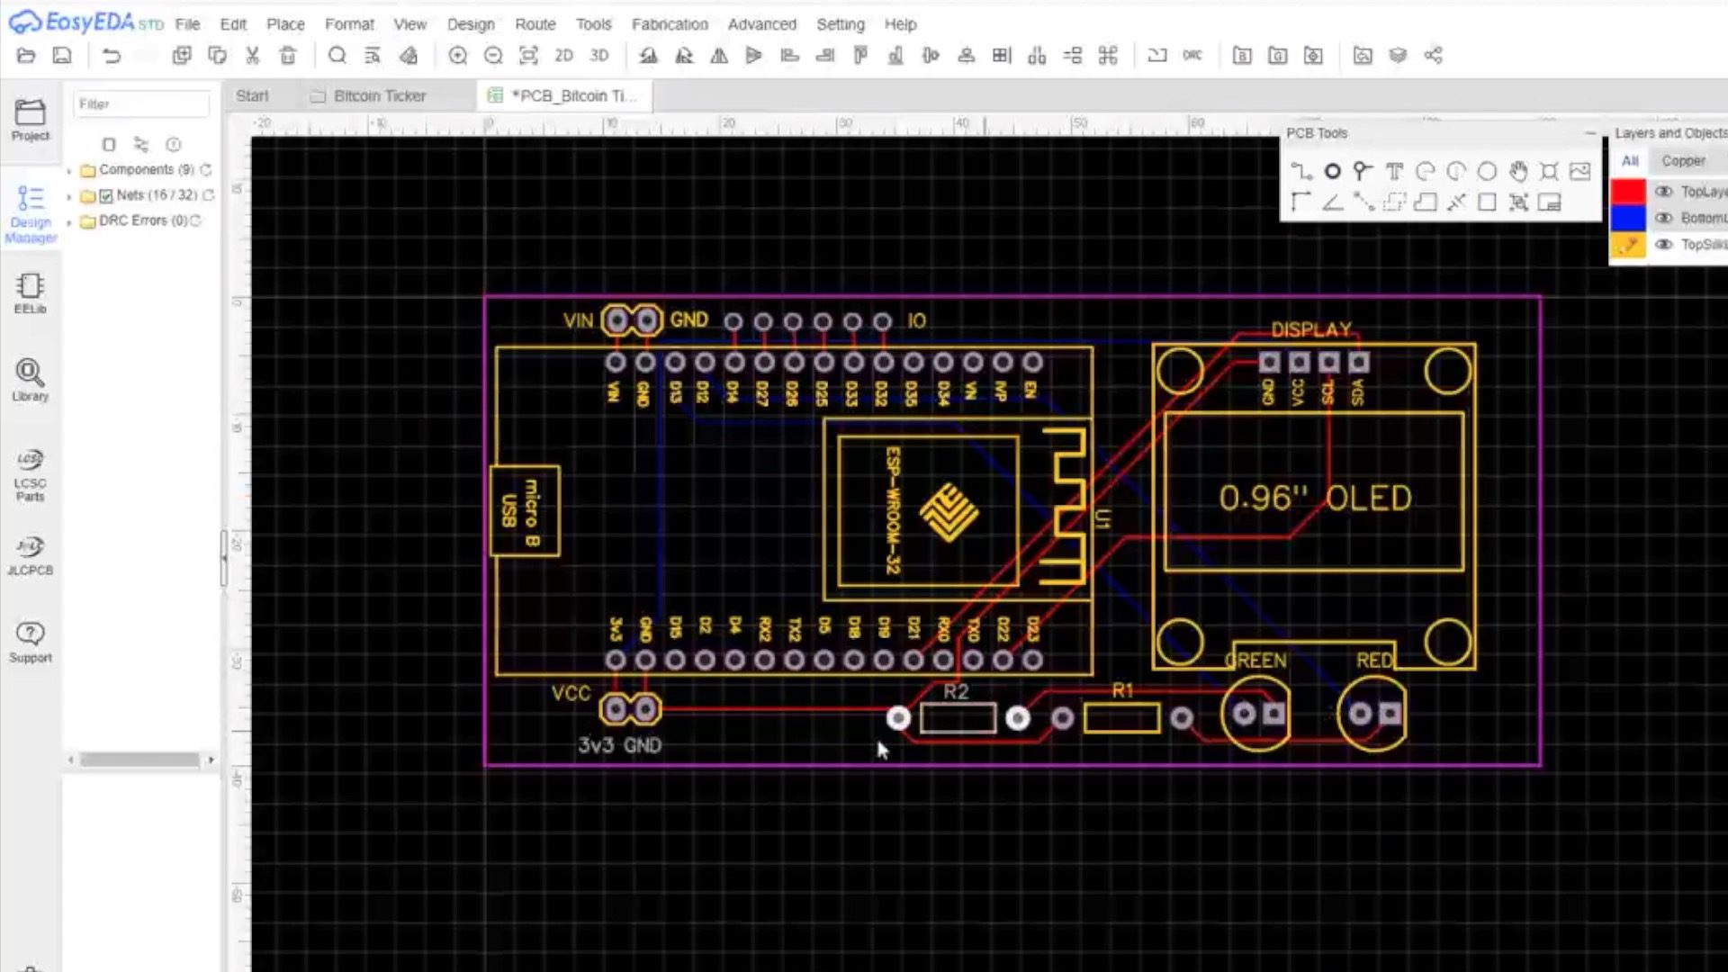
Task: Toggle BottomLayer visibility eye icon
Action: coord(1664,218)
